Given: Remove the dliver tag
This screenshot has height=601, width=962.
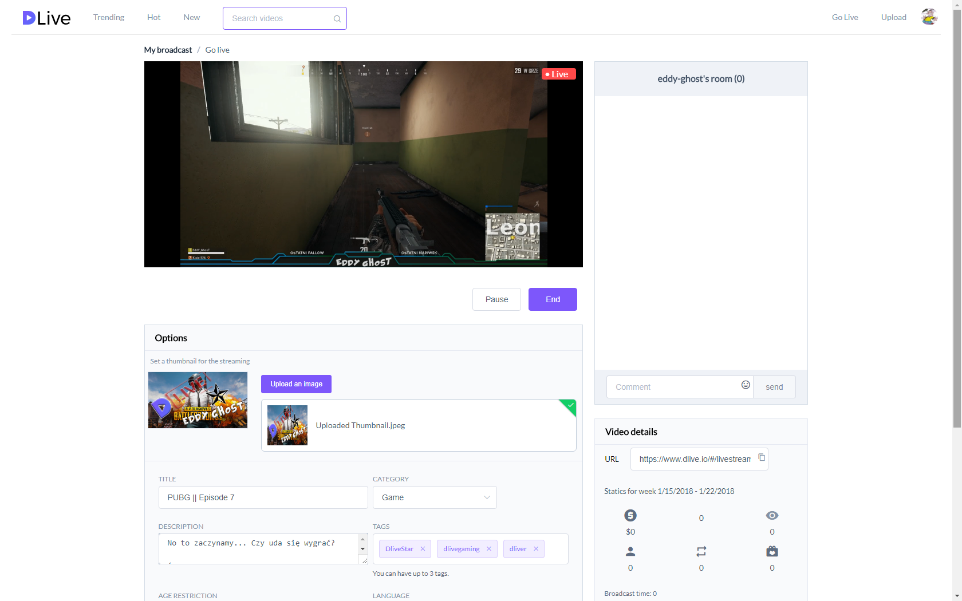Looking at the screenshot, I should (x=536, y=549).
